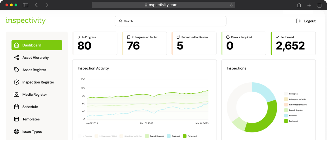Viewport: 327px width, 153px height.
Task: Show the tab overview icon
Action: (319, 5)
